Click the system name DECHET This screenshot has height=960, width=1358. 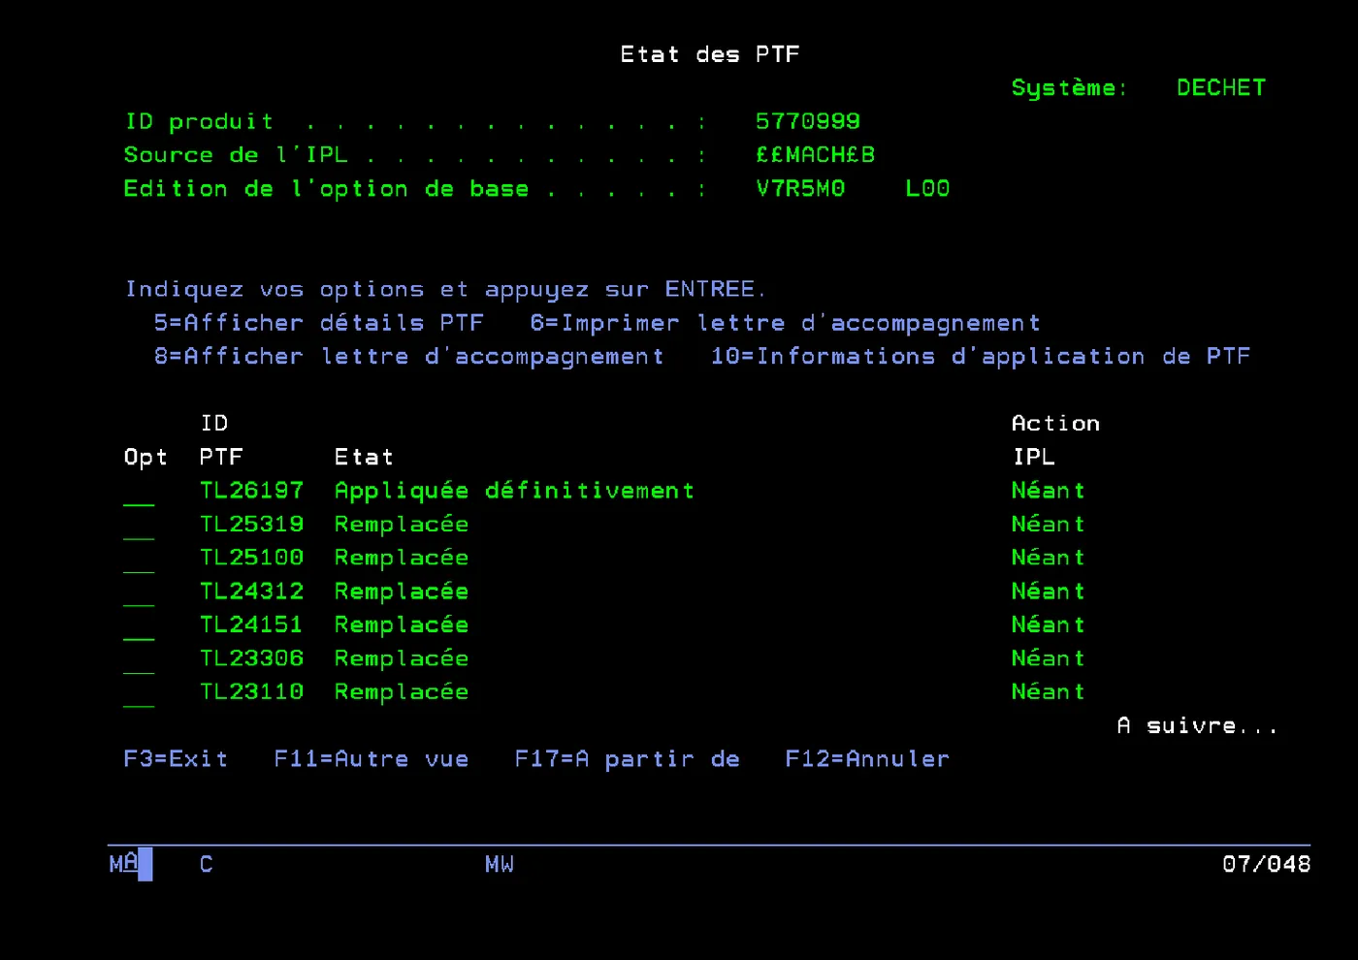click(x=1221, y=88)
